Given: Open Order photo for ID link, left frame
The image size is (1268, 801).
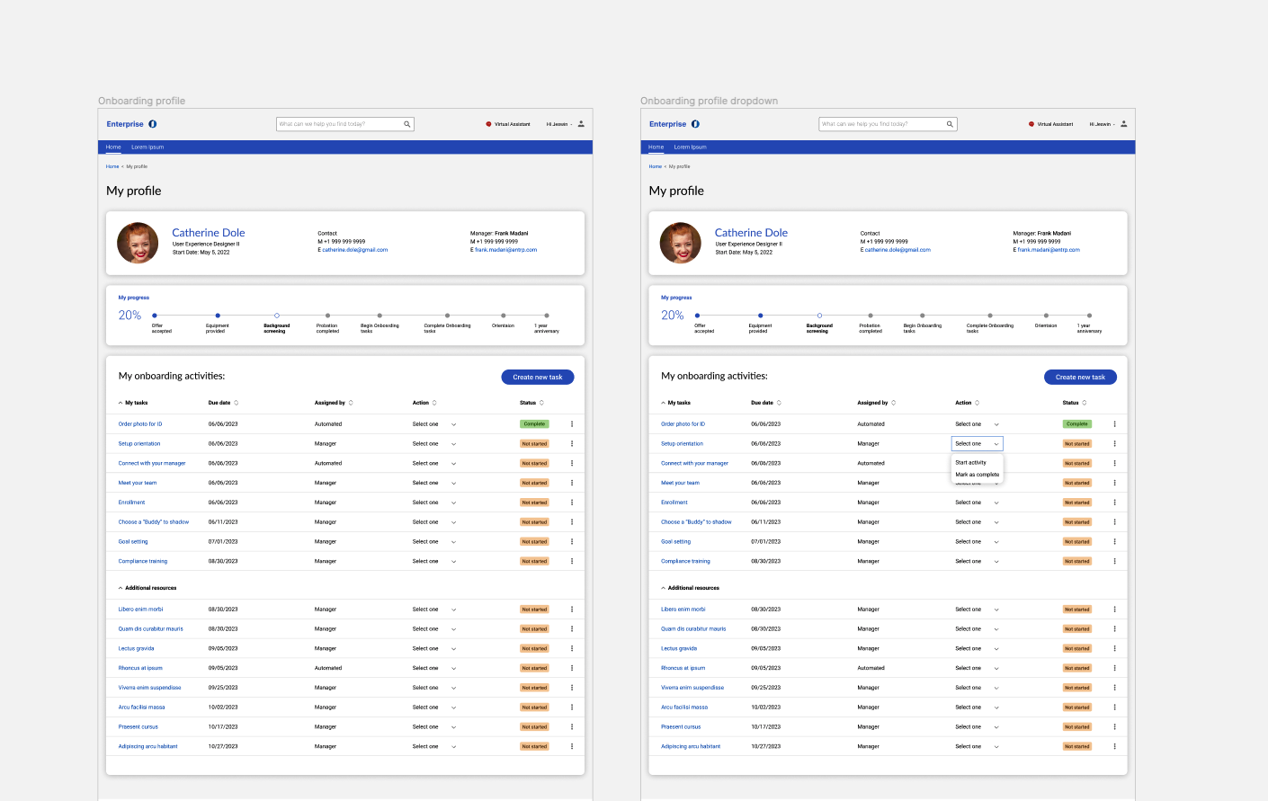Looking at the screenshot, I should tap(140, 424).
